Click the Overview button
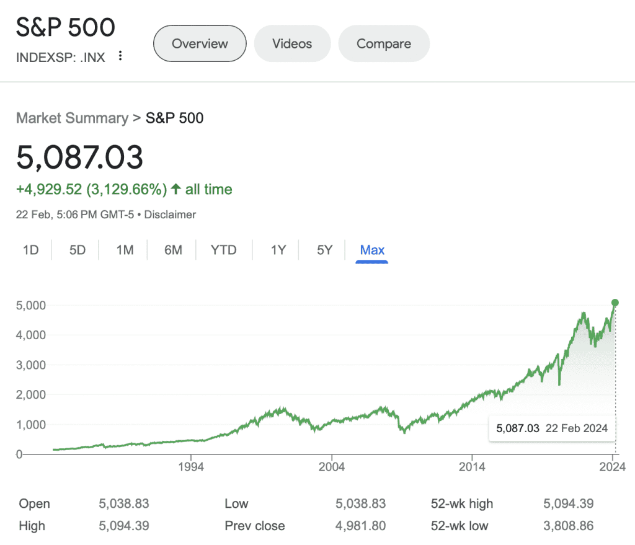The height and width of the screenshot is (545, 635). pos(199,43)
